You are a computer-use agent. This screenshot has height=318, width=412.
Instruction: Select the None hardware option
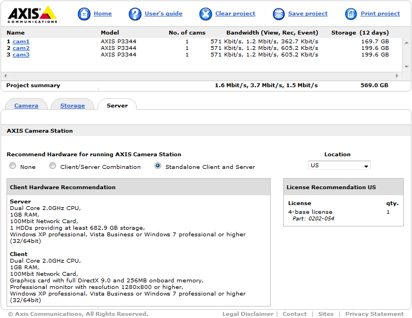[x=13, y=166]
